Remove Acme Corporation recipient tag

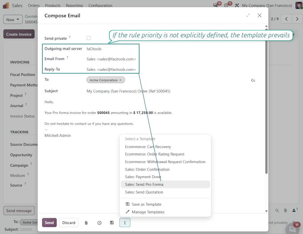[x=120, y=80]
